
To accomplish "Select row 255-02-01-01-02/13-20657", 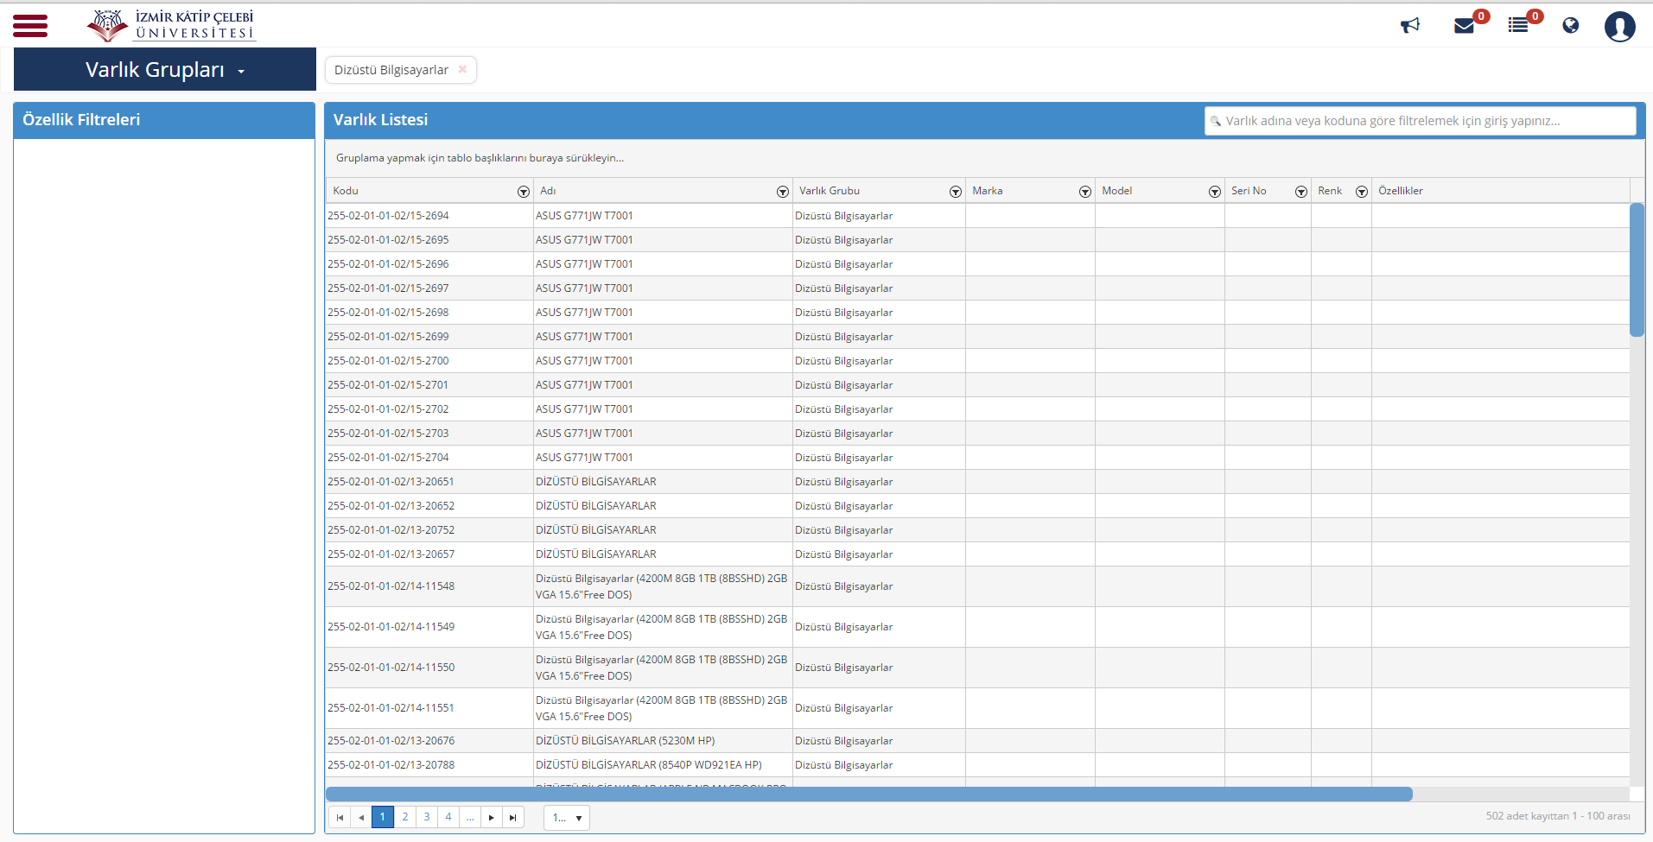I will 977,554.
